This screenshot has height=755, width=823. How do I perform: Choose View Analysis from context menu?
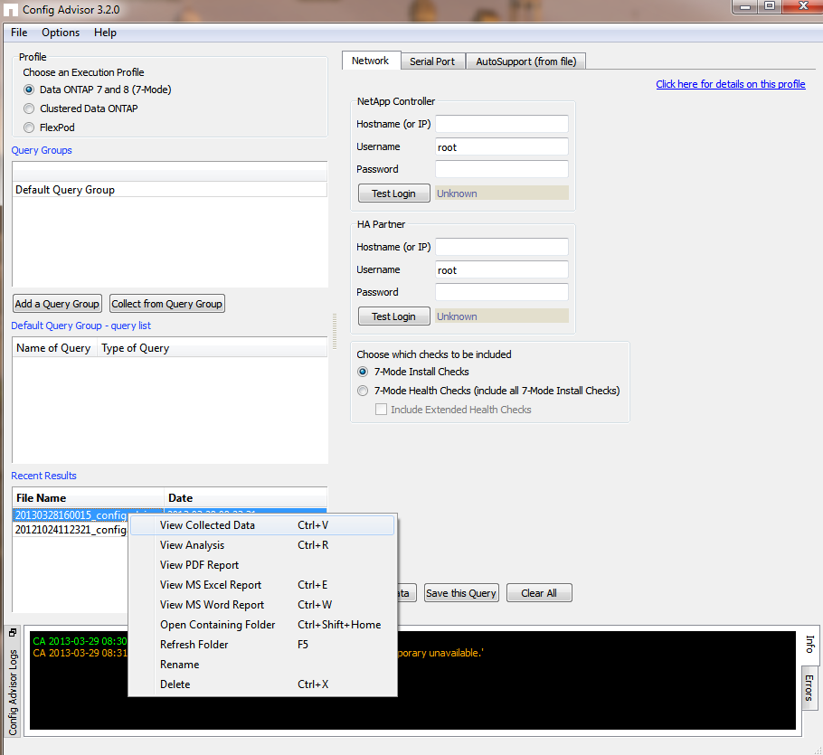coord(262,545)
